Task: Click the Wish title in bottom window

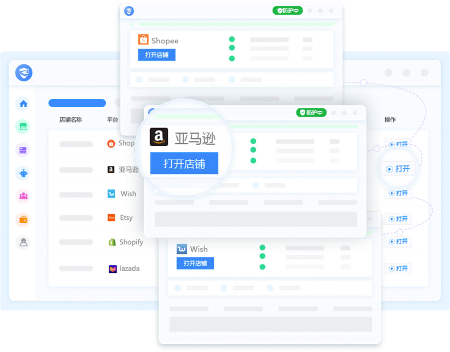Action: click(x=199, y=249)
